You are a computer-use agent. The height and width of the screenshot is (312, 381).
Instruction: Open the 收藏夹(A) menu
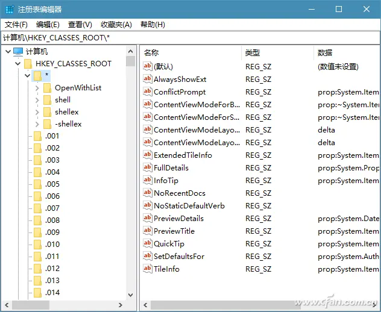coord(116,25)
